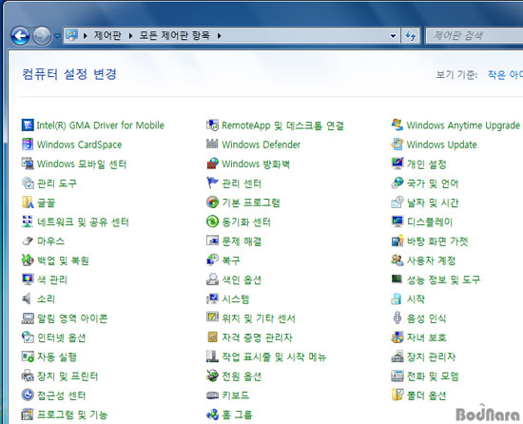Expand the arrow after 모든 제어판 항목
Screen dimensions: 523x424
coord(219,35)
